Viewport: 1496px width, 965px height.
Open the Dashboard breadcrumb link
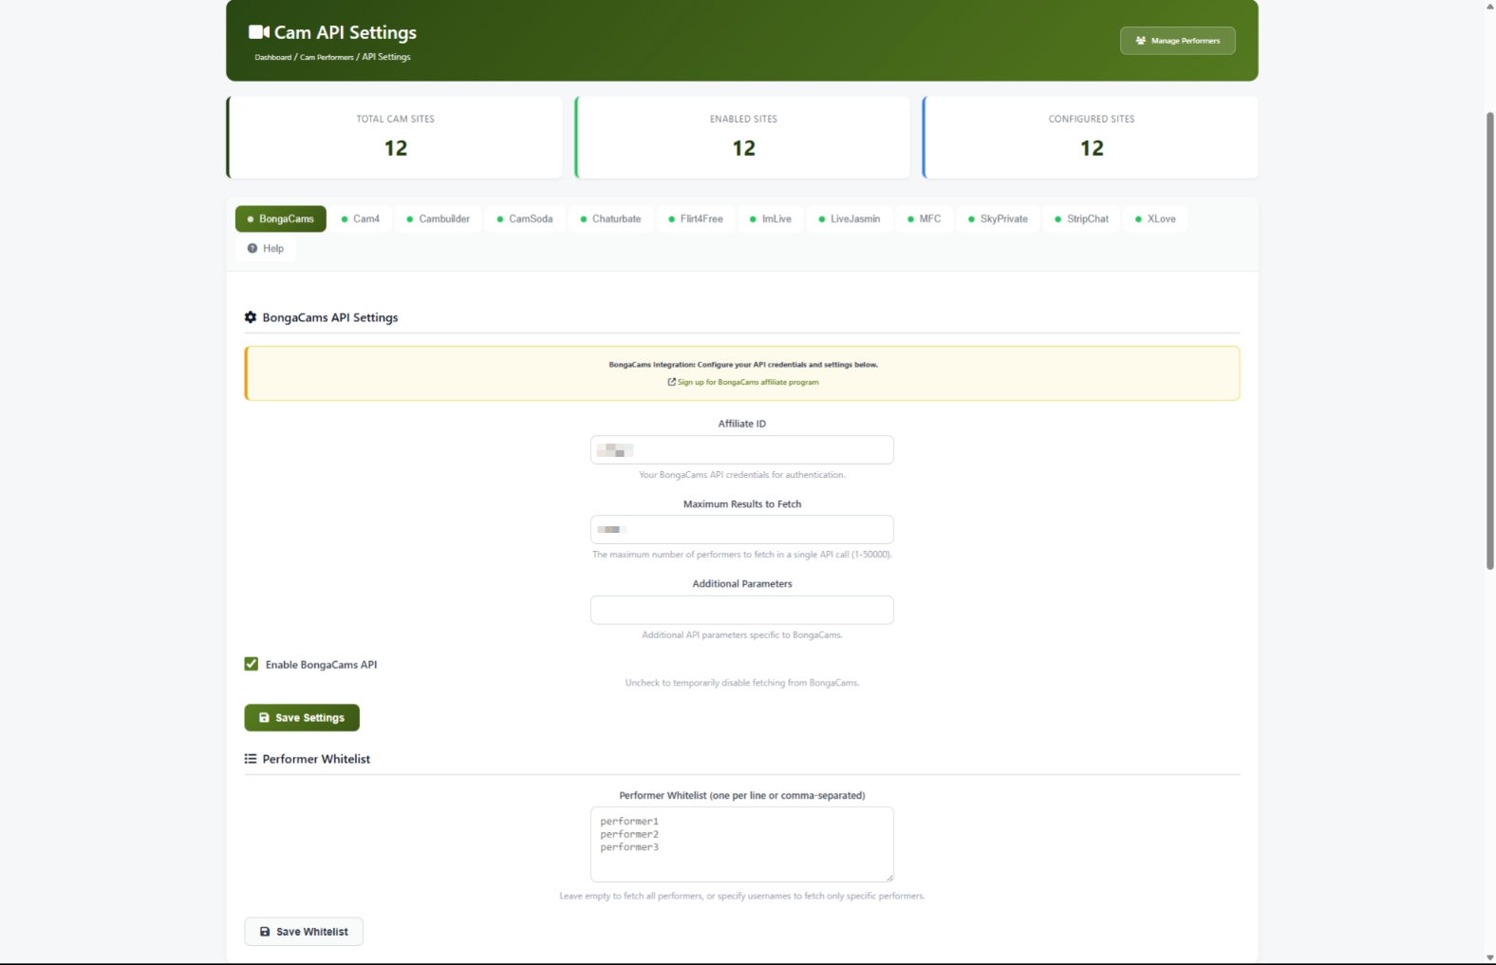(x=272, y=58)
